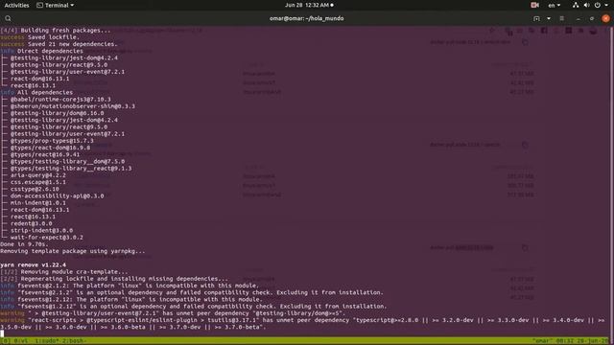Click the terminal title 'omar@omar: ~/hola_mundo'
The height and width of the screenshot is (345, 614).
(x=307, y=18)
